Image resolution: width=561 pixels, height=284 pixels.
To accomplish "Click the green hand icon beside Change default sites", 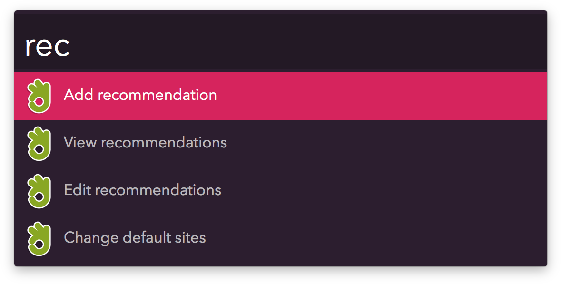I will coord(39,238).
